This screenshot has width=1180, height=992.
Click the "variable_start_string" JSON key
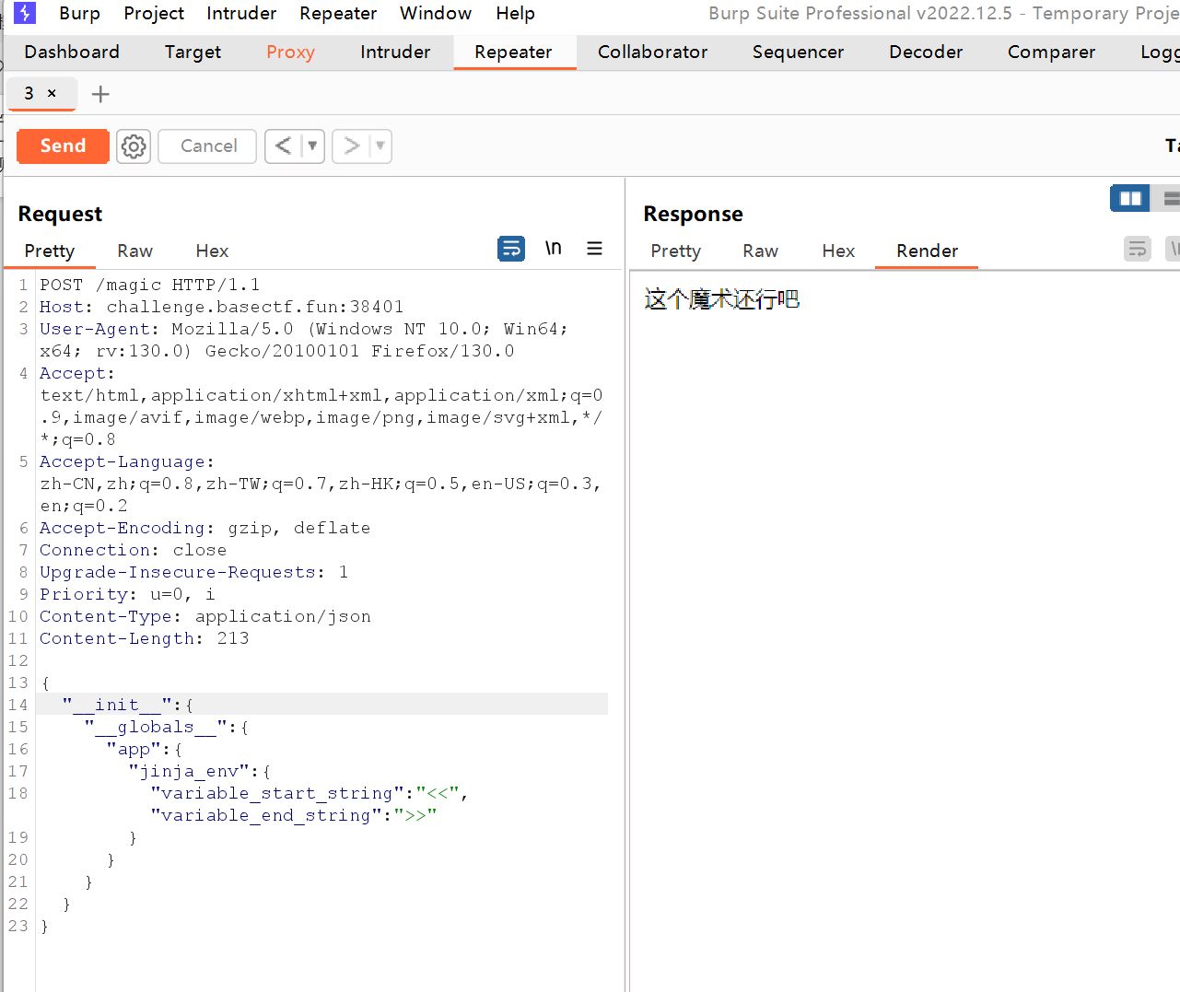click(277, 793)
